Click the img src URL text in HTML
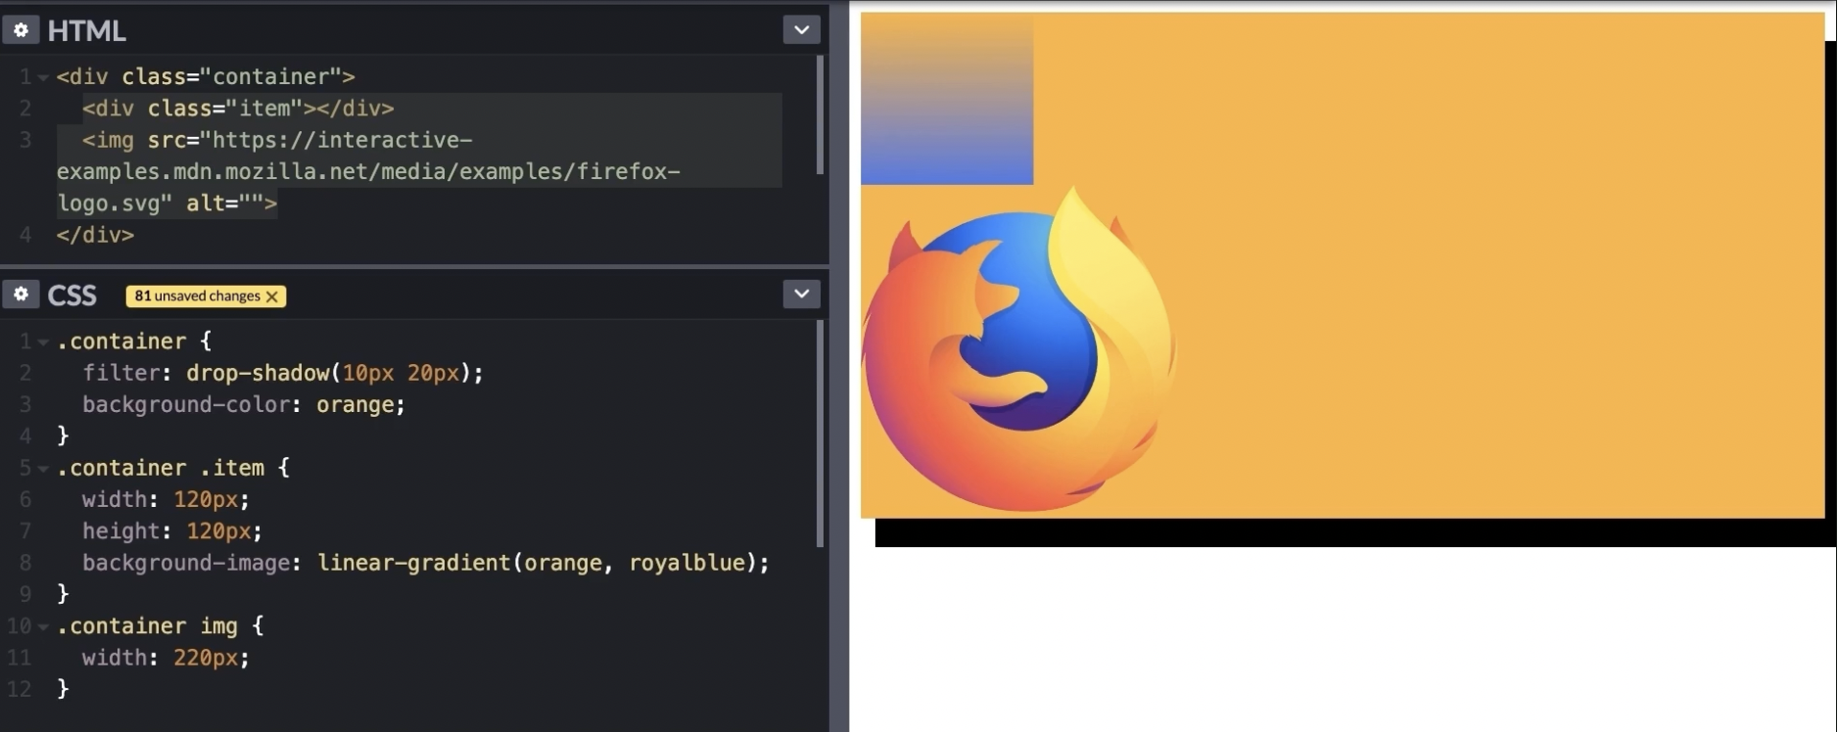This screenshot has width=1839, height=732. [368, 171]
